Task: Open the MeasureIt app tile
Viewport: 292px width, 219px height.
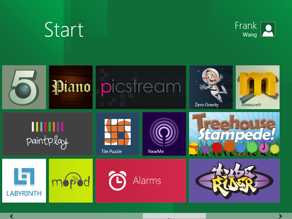Action: [x=258, y=87]
